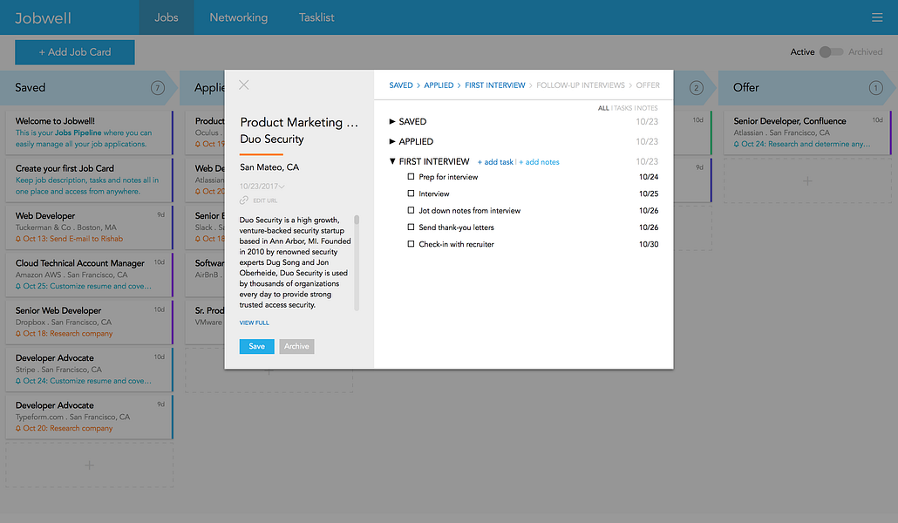Click the link icon beside Edit URL

244,200
